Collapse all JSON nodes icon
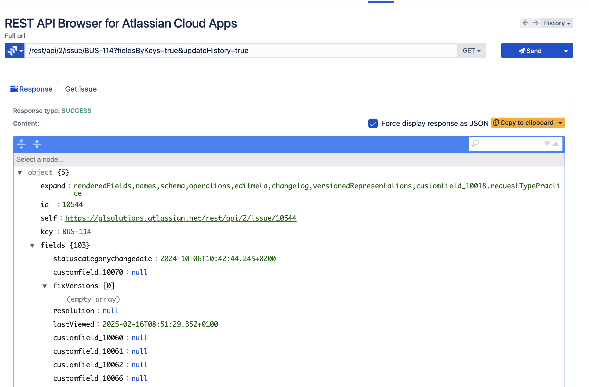This screenshot has width=589, height=387. [37, 144]
